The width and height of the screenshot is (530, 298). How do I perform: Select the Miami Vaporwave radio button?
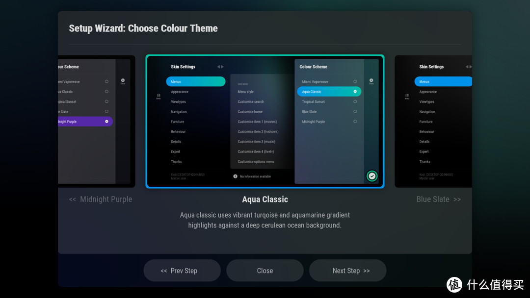[x=355, y=81]
